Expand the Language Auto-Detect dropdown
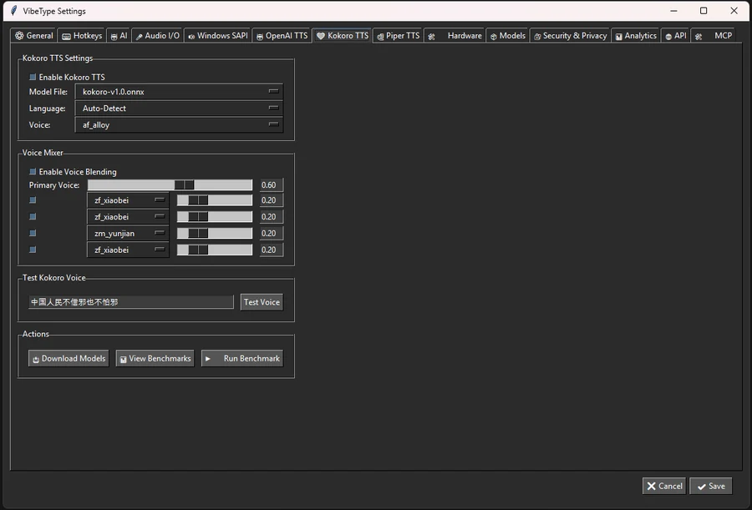This screenshot has height=510, width=752. click(x=179, y=109)
